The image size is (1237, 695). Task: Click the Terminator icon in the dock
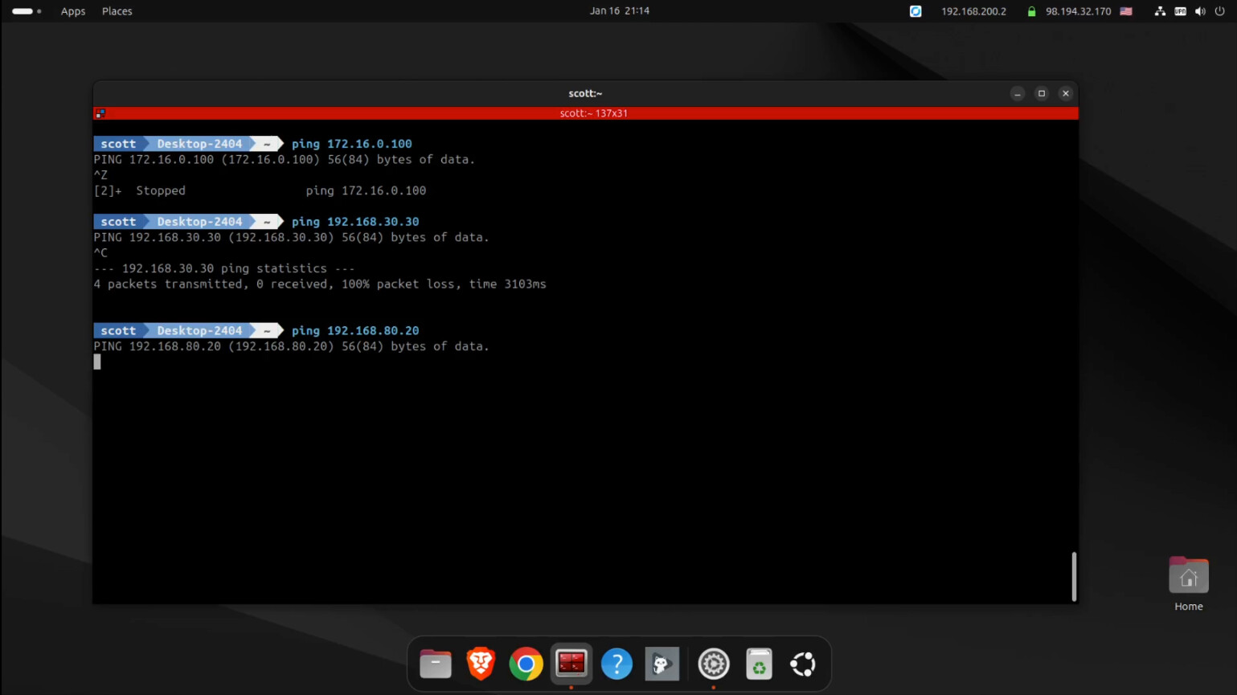(x=571, y=664)
